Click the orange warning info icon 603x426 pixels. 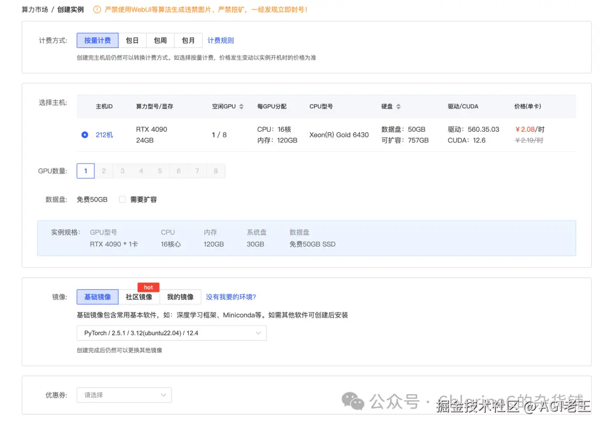[x=97, y=9]
